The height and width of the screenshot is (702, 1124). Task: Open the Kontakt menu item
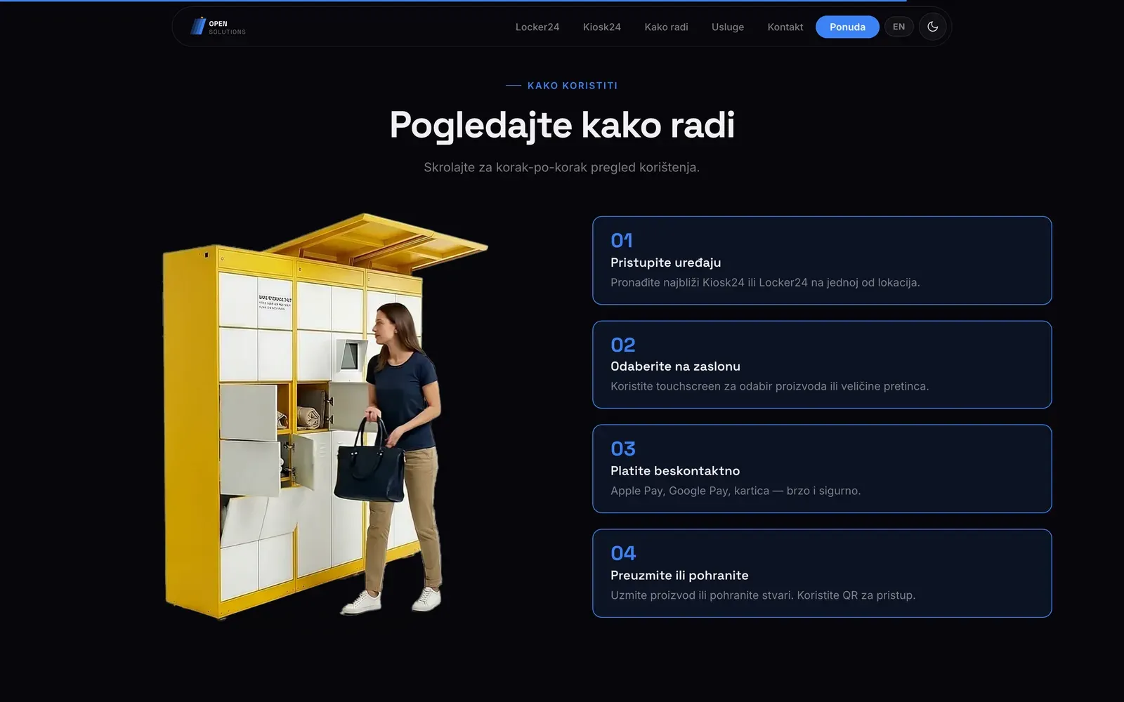(785, 27)
